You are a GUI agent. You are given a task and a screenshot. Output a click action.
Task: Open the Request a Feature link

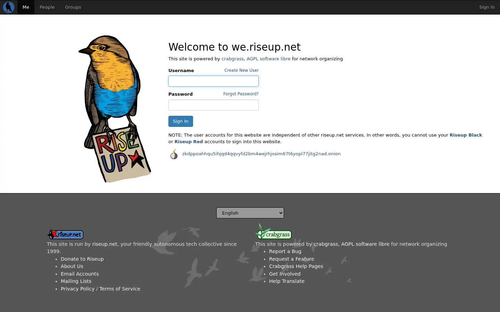[292, 259]
